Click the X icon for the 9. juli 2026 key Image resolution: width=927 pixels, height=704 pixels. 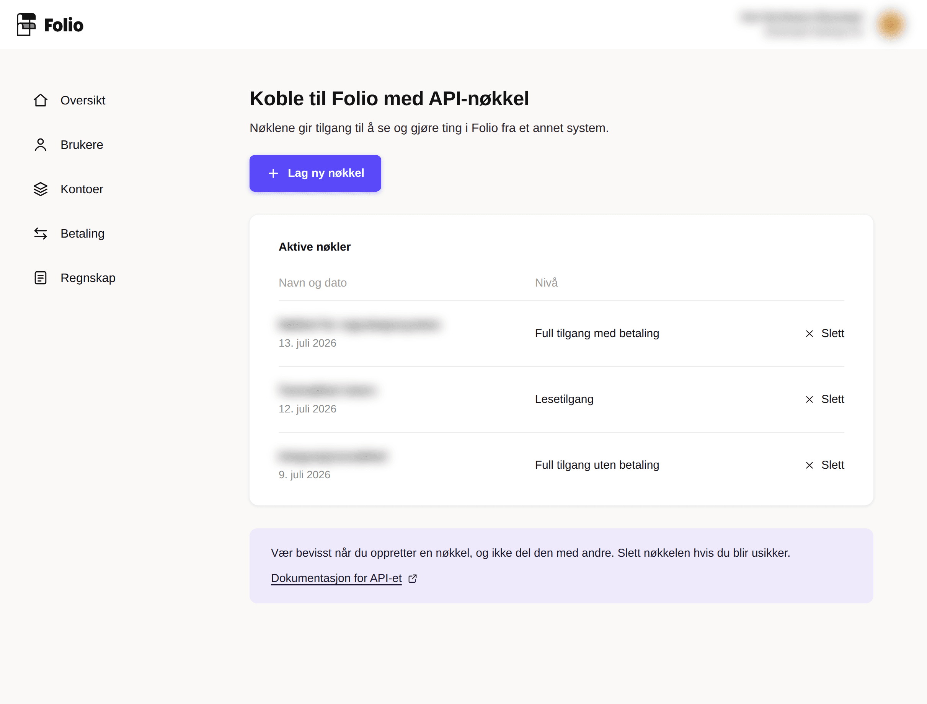coord(809,465)
